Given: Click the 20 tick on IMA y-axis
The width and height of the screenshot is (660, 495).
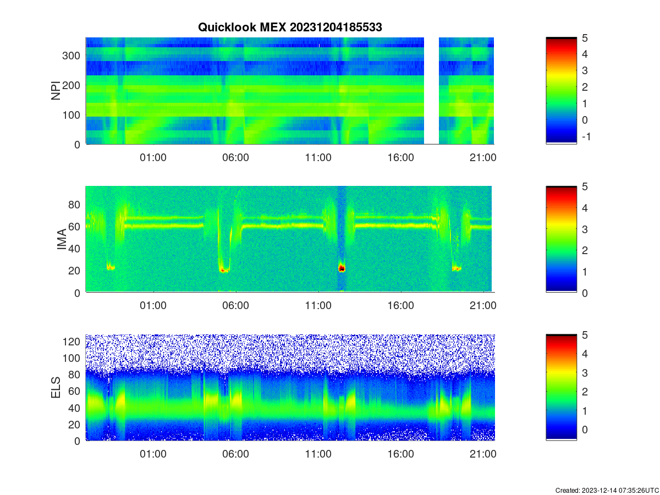Looking at the screenshot, I should (75, 271).
